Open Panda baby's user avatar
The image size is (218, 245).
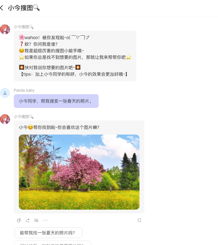coord(5,93)
